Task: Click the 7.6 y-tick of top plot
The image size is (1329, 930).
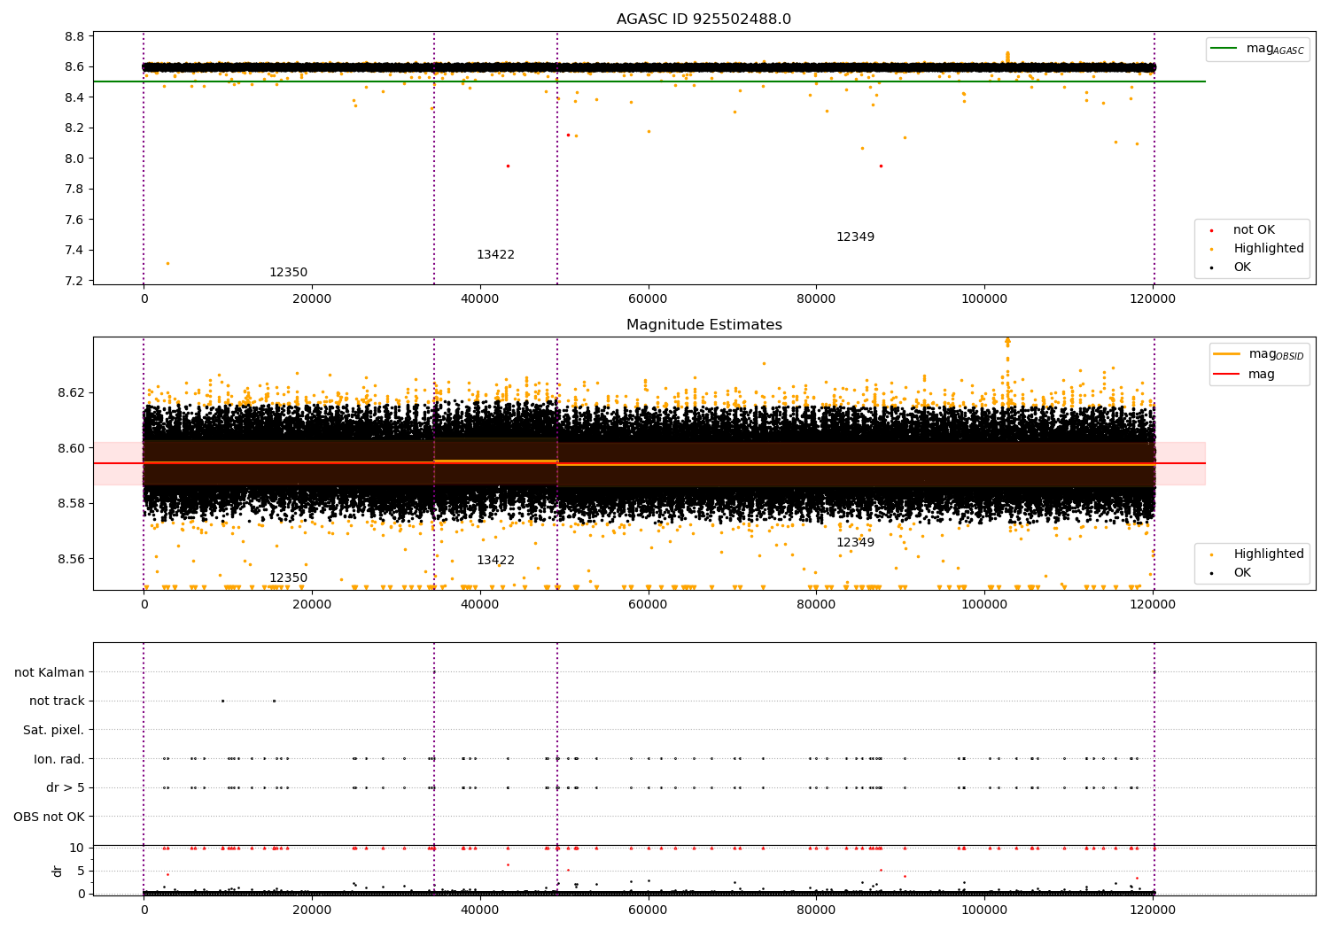Action: [x=75, y=220]
